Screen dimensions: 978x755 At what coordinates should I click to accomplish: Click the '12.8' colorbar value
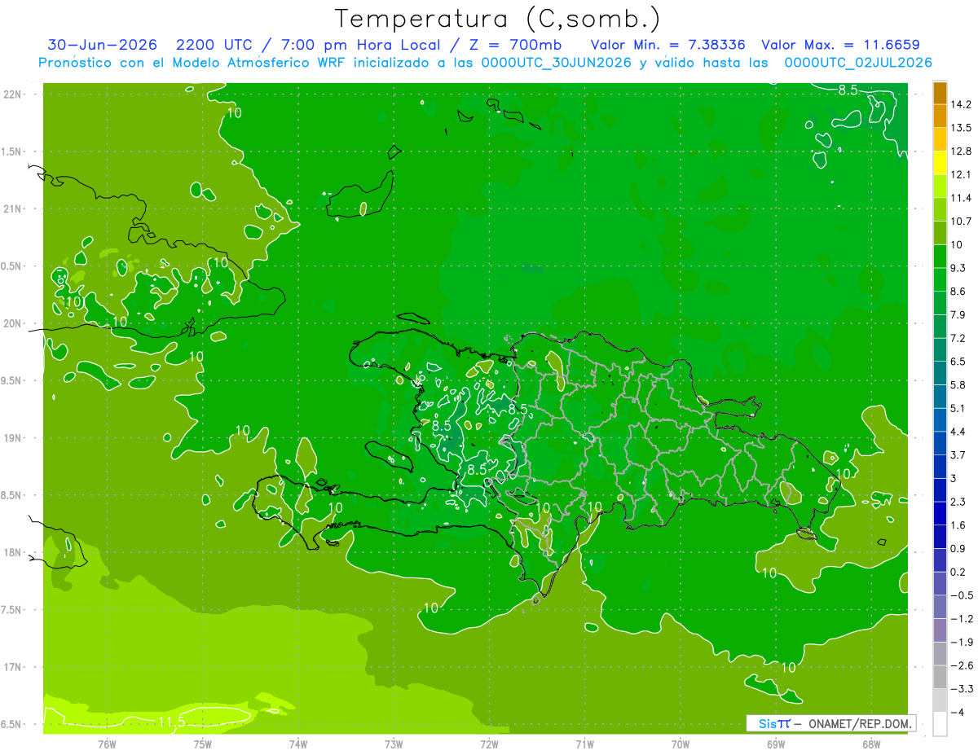(x=962, y=151)
